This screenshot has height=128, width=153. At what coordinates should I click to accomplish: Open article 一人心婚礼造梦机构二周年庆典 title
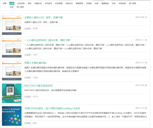47,40
